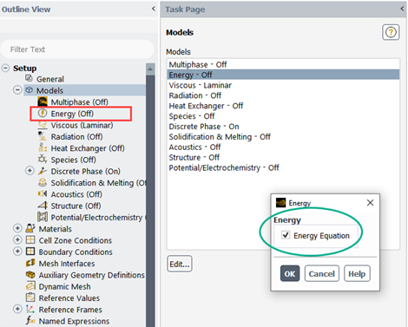Click the Auxiliary Geometry Definitions icon
Viewport: 408px width, 327px height.
(30, 274)
